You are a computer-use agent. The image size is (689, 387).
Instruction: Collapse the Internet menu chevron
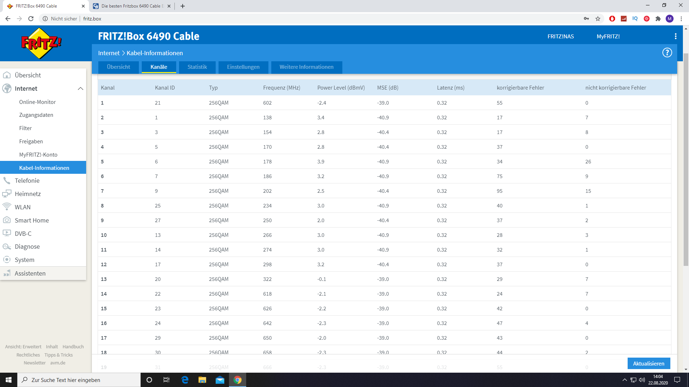pos(80,89)
